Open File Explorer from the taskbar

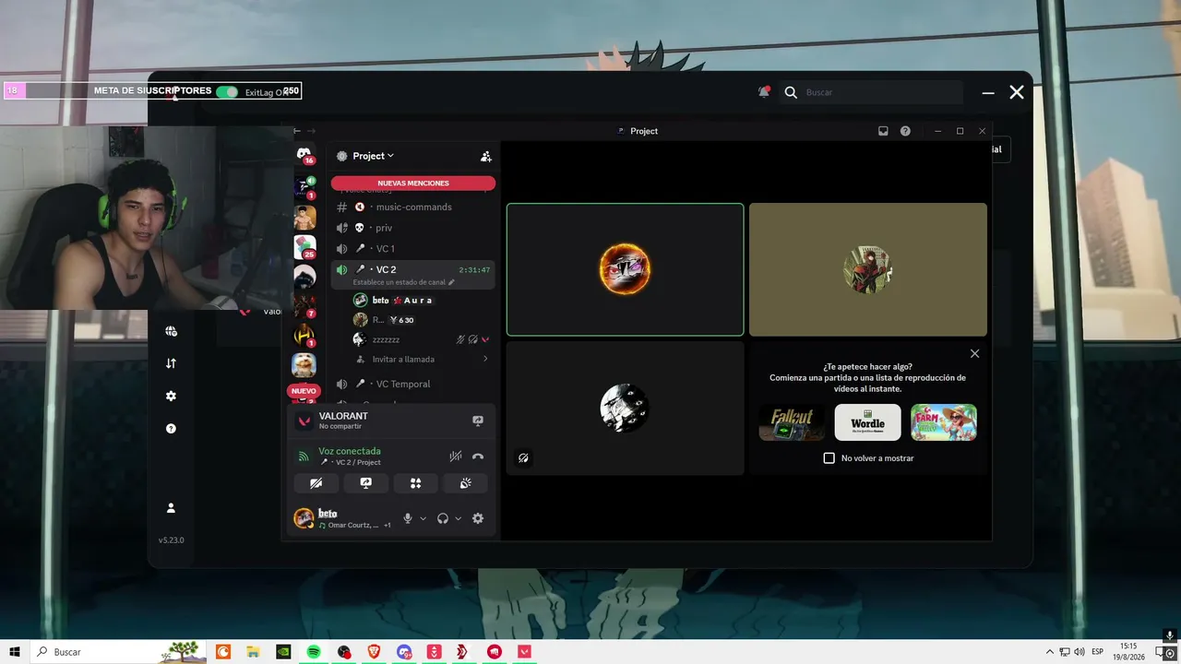pyautogui.click(x=253, y=652)
